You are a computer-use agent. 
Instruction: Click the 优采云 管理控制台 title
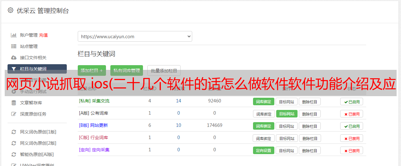(x=43, y=11)
